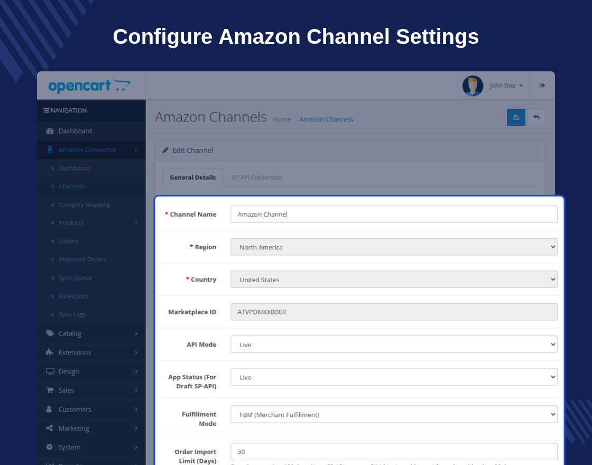Expand the Design menu chevron

pyautogui.click(x=136, y=371)
